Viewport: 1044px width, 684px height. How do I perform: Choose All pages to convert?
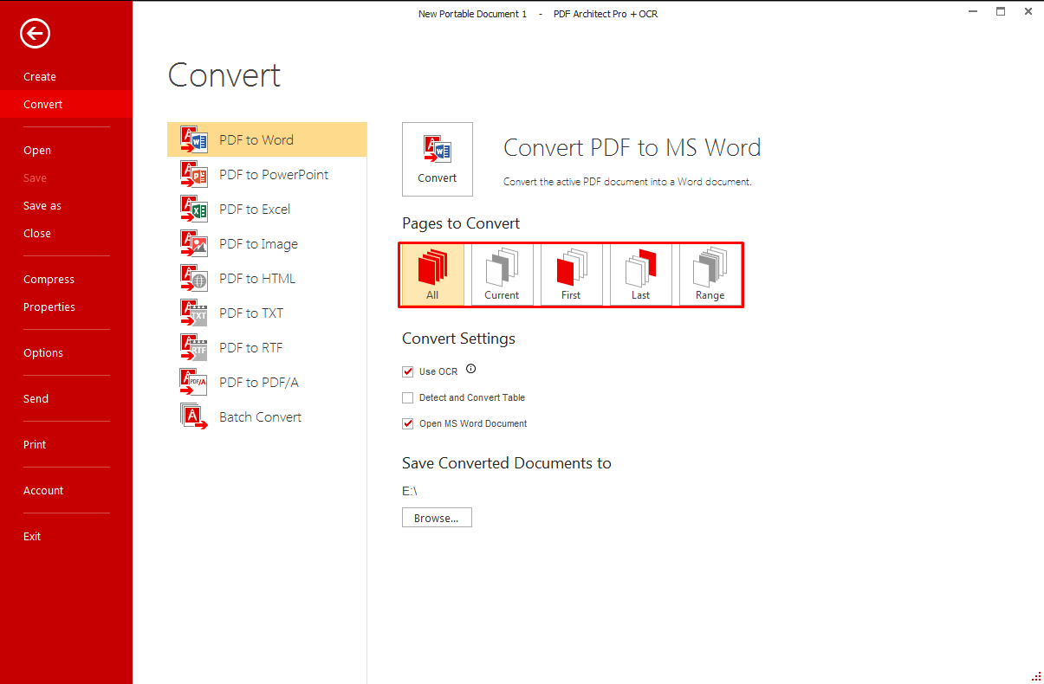[x=432, y=274]
